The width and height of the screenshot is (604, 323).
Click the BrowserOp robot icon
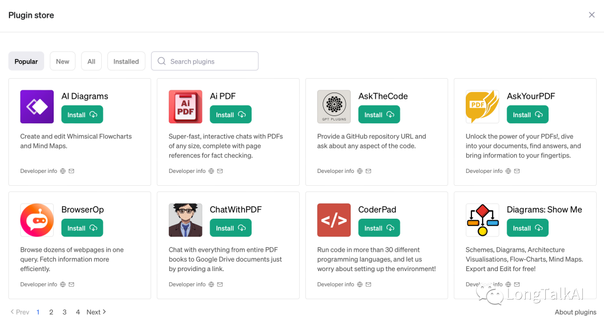point(37,220)
